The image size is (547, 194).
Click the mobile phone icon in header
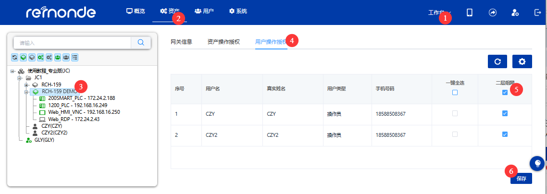(470, 12)
